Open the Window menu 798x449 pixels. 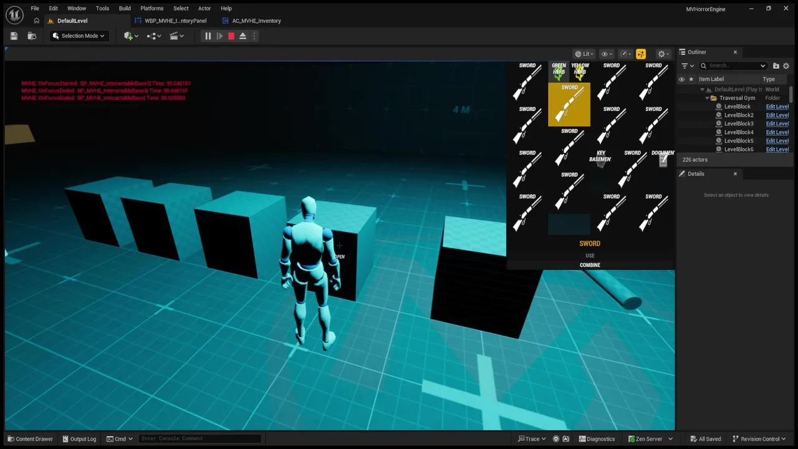pos(77,9)
